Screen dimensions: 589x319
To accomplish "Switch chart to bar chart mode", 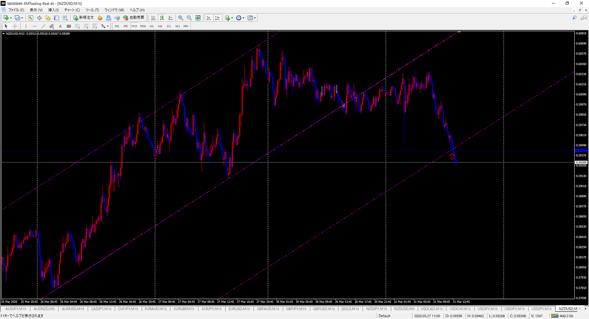I will 153,18.
